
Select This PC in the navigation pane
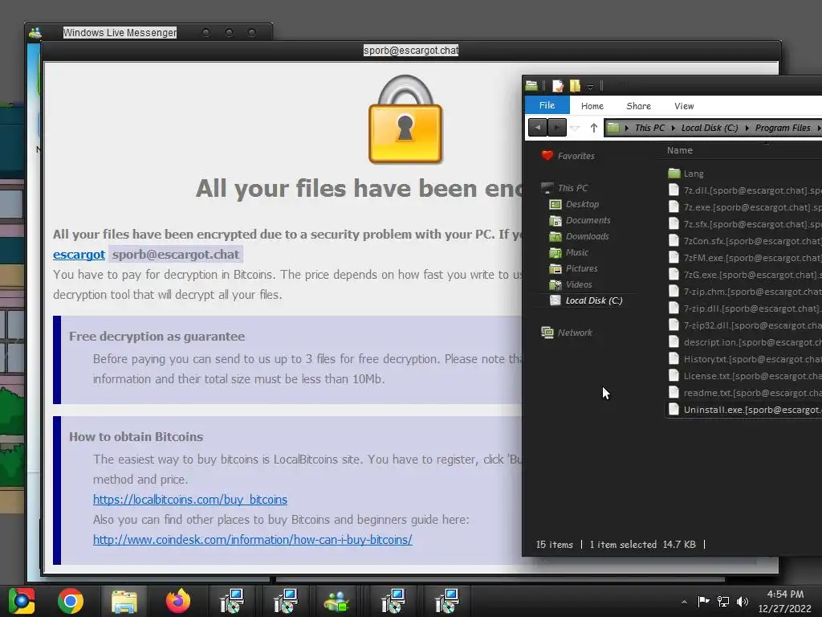click(572, 188)
